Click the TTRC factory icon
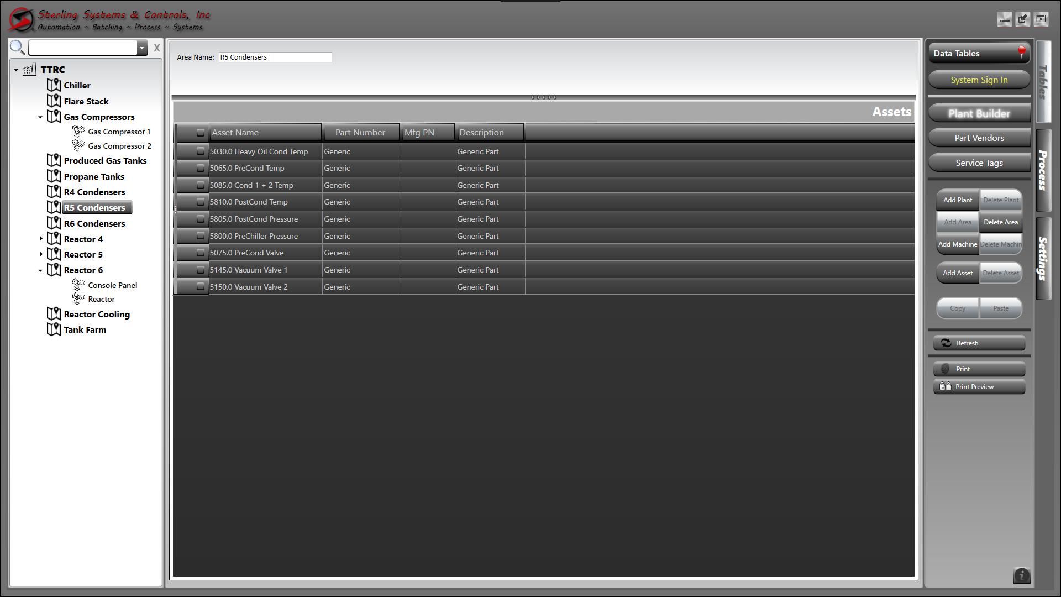The image size is (1061, 597). pyautogui.click(x=29, y=69)
